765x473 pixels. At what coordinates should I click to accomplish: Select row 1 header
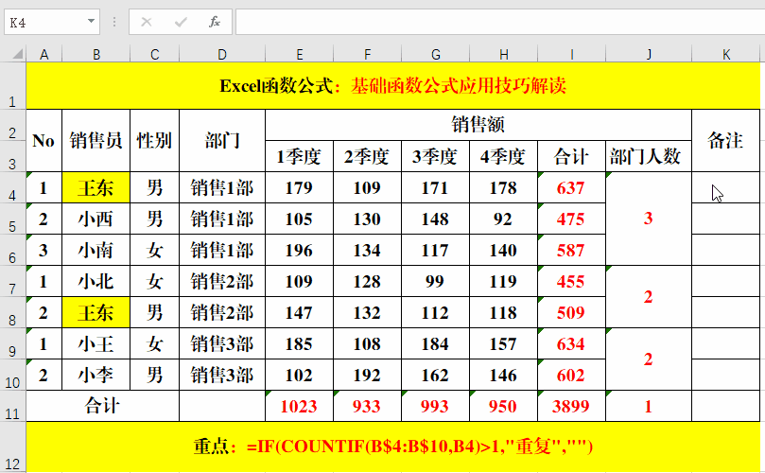12,86
